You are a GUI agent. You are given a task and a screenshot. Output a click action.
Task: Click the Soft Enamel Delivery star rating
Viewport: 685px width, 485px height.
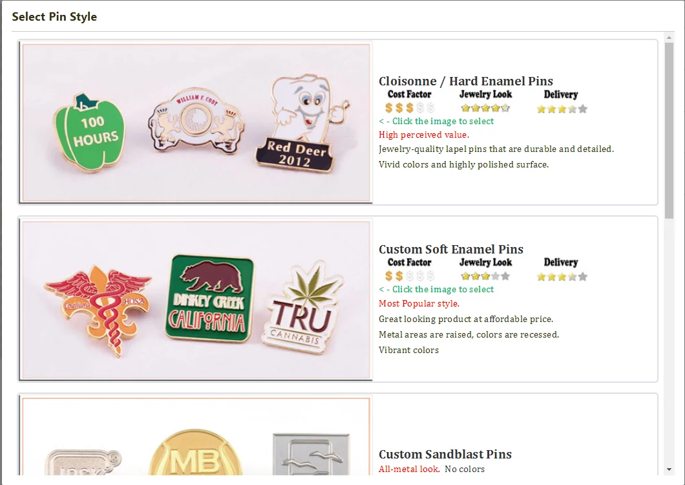pos(562,277)
